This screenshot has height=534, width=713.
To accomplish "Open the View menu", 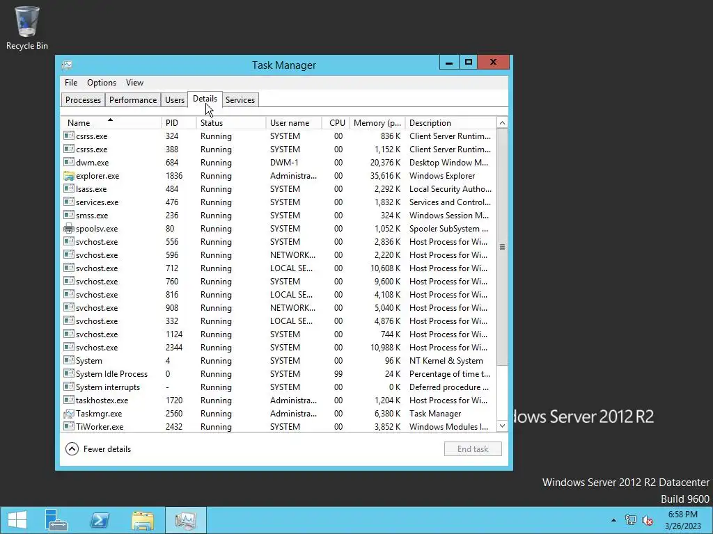I will (x=134, y=83).
